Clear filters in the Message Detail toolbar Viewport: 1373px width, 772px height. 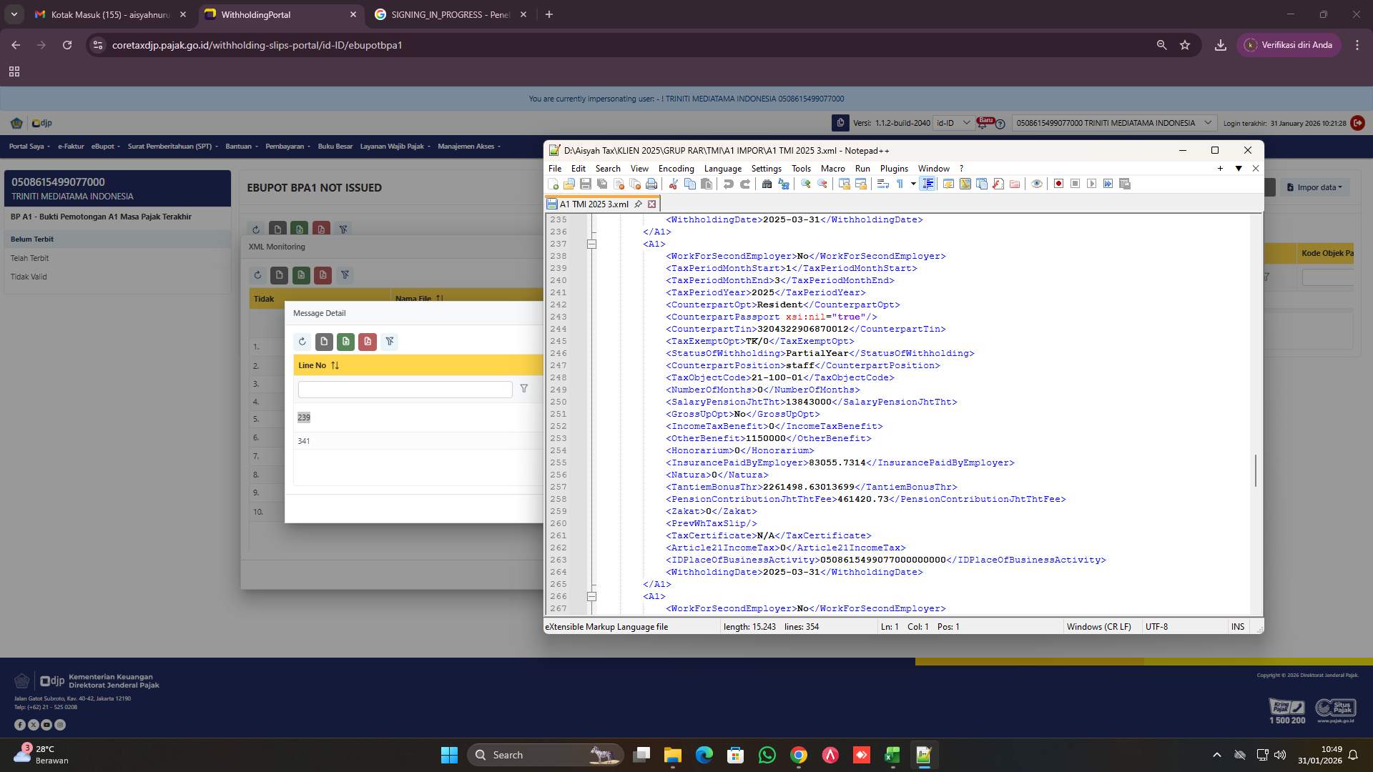(390, 342)
